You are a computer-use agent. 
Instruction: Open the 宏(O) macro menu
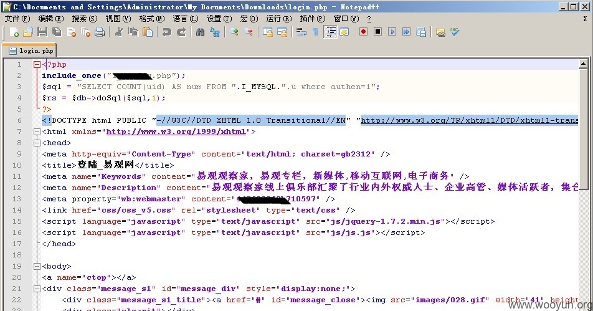pyautogui.click(x=249, y=19)
